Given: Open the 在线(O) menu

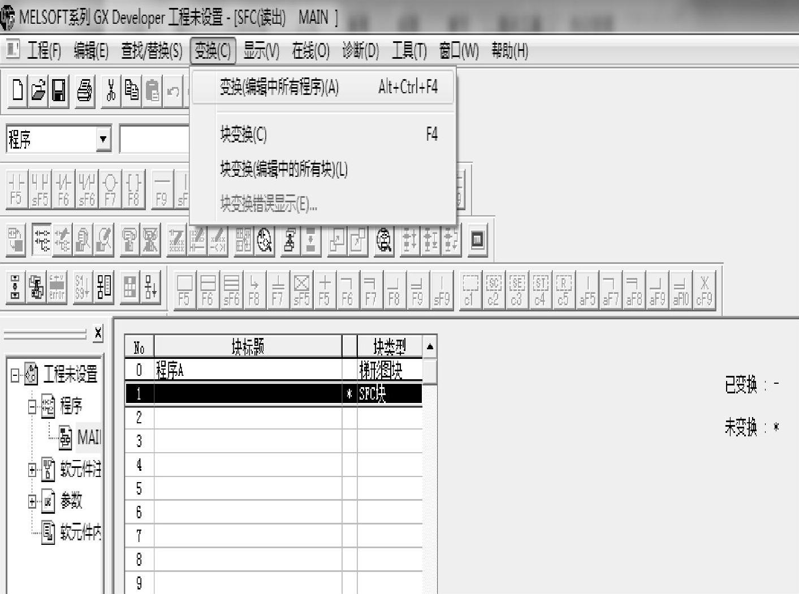Looking at the screenshot, I should (x=310, y=51).
